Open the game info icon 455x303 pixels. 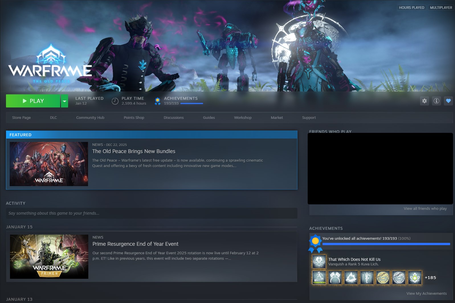click(436, 101)
